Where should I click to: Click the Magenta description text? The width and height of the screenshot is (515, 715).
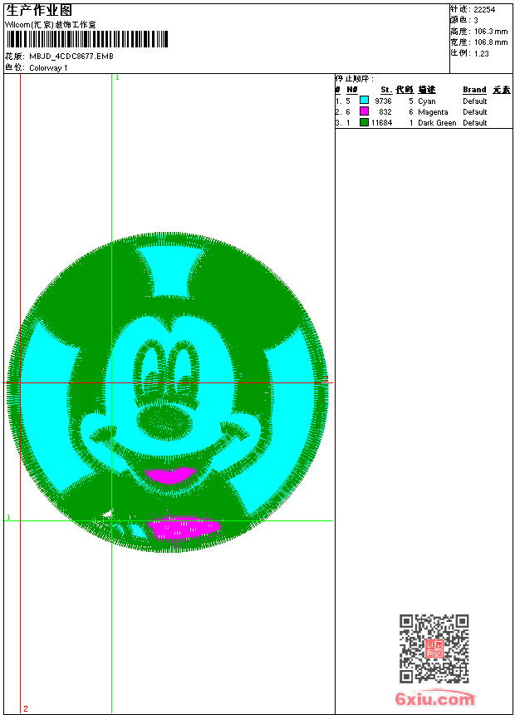tap(433, 112)
